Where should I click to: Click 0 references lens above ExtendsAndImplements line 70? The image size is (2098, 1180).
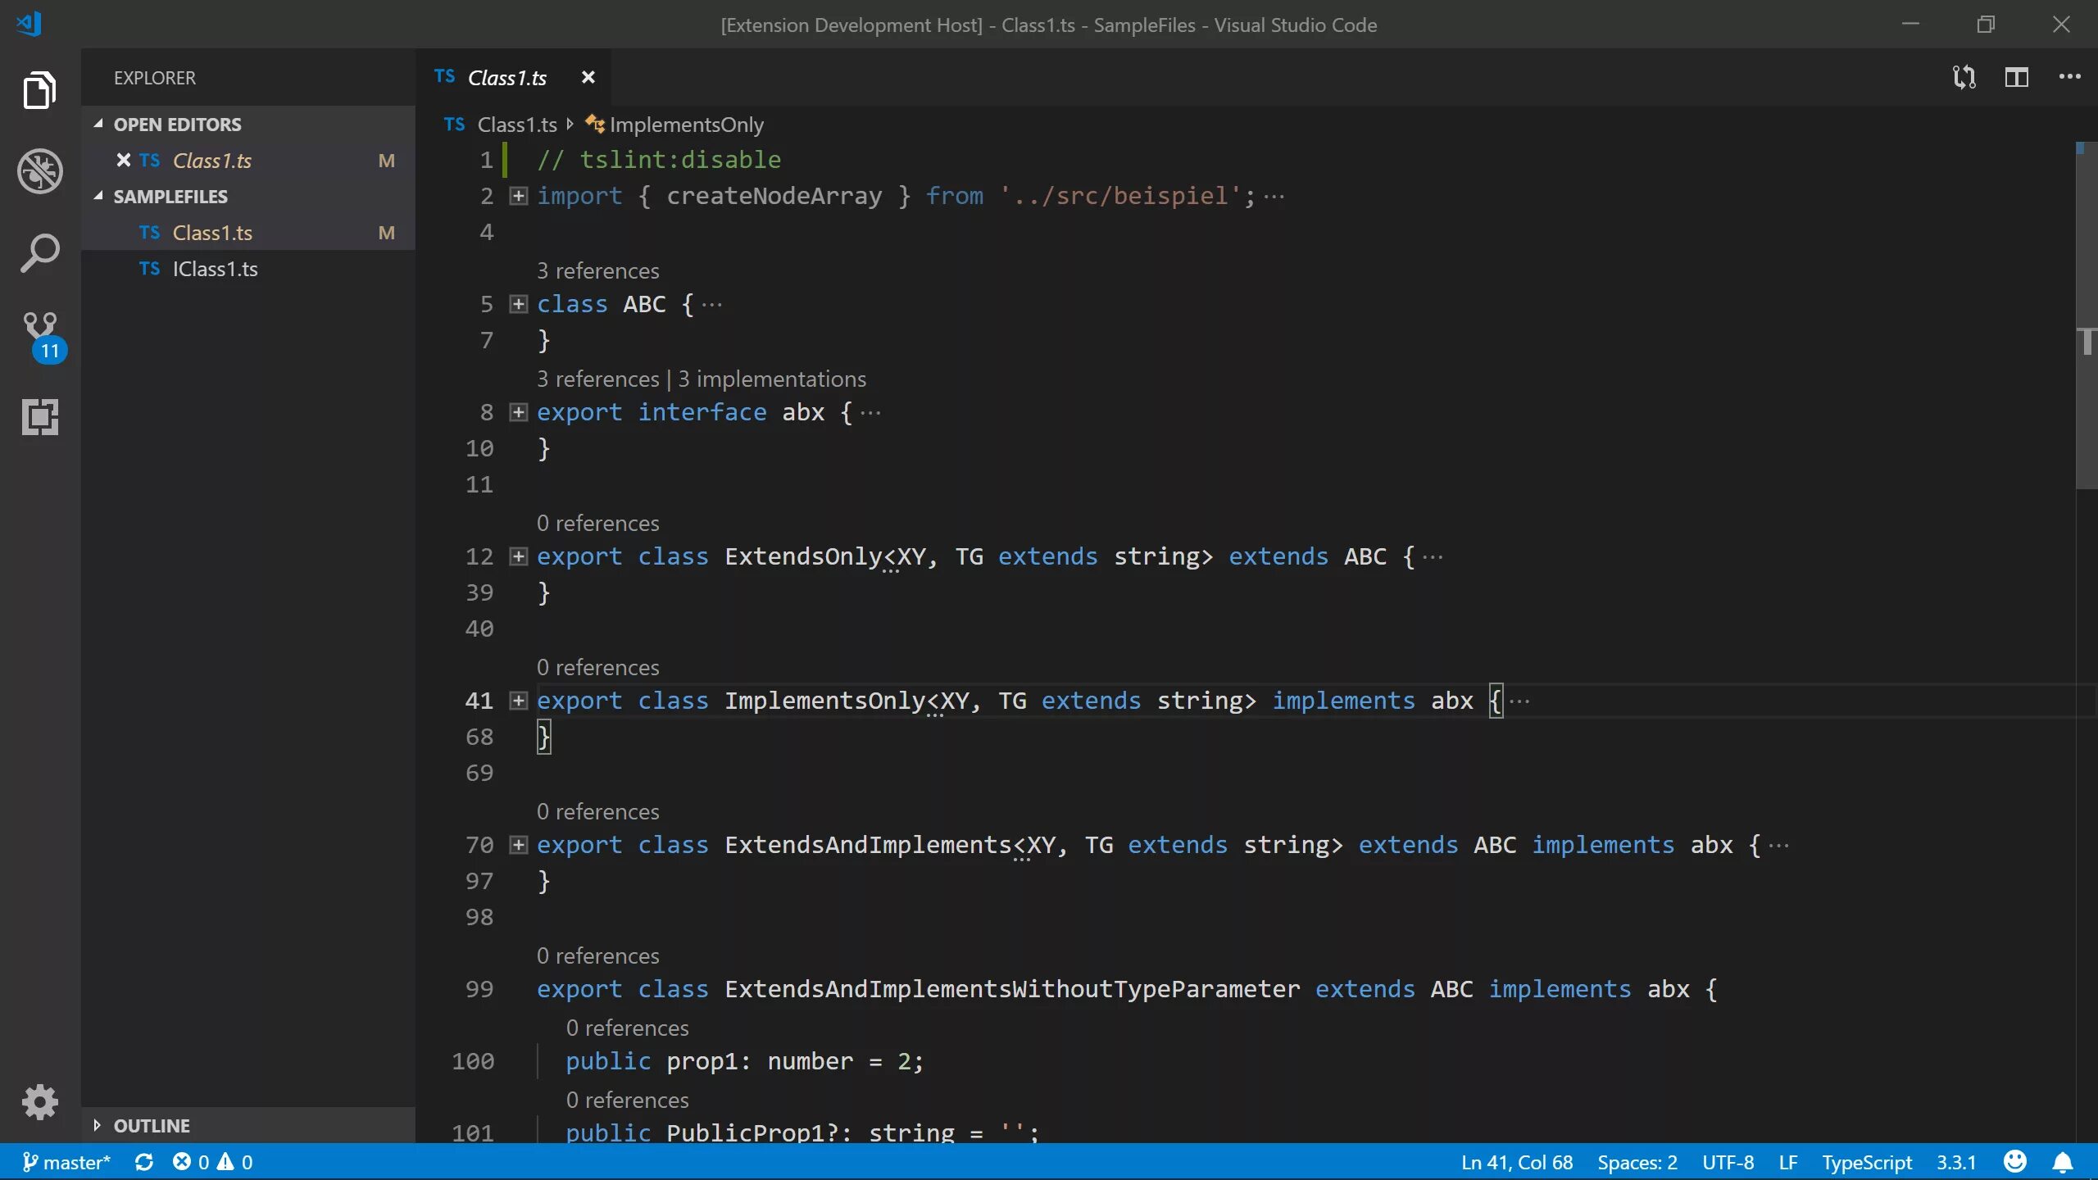pos(597,811)
